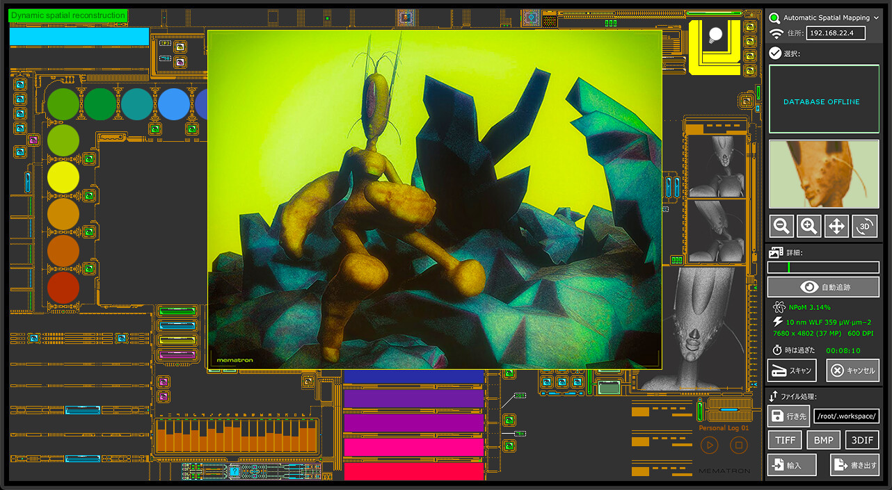Activate the 3D rotate view icon
The height and width of the screenshot is (490, 892).
865,226
